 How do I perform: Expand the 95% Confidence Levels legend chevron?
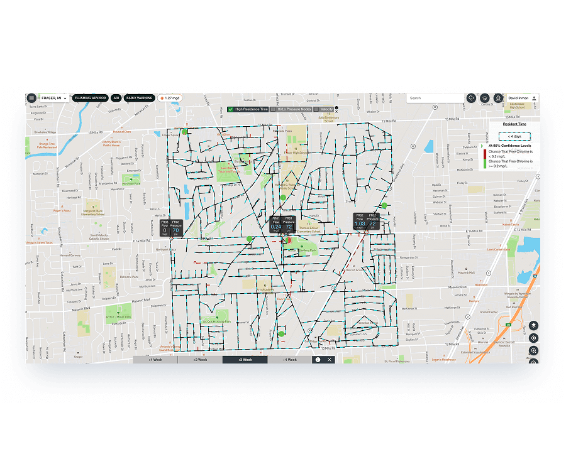482,146
